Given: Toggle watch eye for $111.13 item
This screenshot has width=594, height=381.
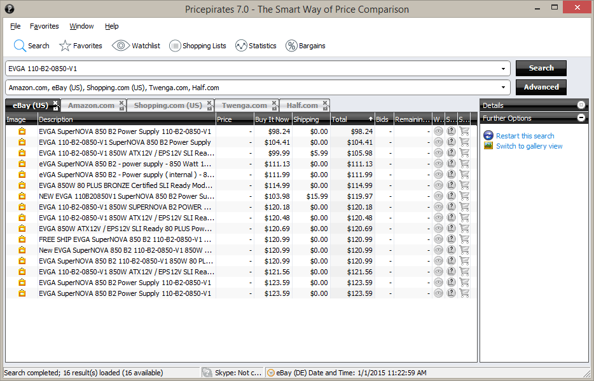Looking at the screenshot, I should point(438,164).
